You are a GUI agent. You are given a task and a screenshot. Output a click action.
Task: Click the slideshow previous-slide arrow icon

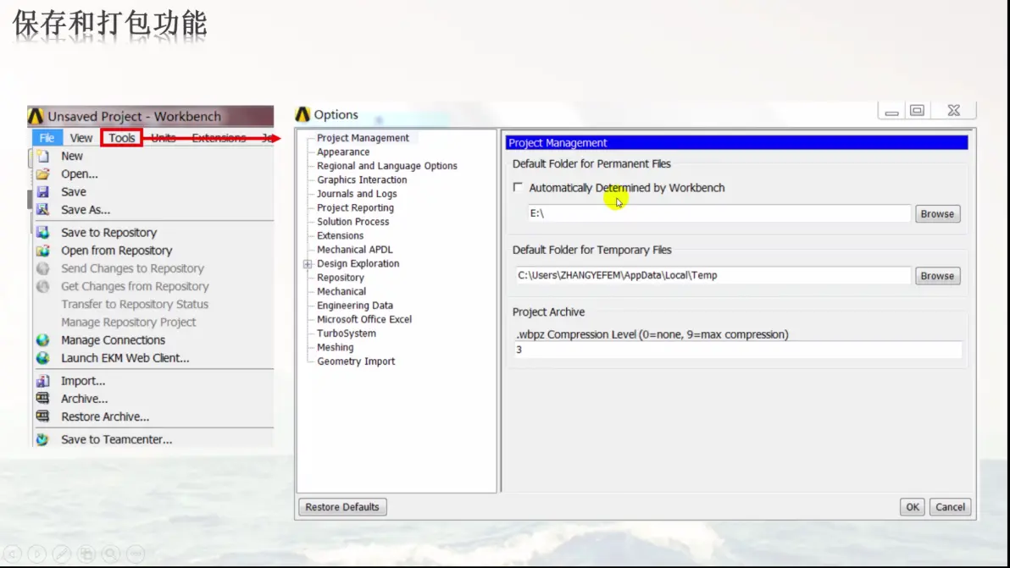[12, 554]
